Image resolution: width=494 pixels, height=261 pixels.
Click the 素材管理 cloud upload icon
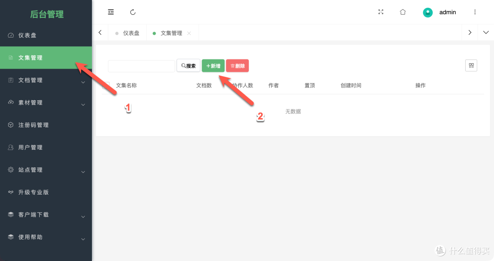click(11, 103)
